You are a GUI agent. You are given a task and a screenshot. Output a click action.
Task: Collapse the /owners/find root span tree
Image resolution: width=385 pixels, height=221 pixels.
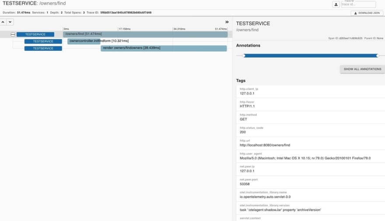click(x=13, y=35)
